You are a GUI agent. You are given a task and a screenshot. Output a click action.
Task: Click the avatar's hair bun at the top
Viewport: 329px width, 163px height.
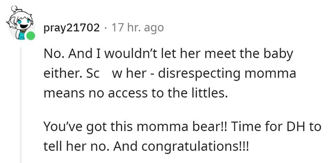point(14,9)
